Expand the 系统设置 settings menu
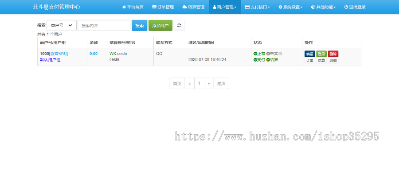399x187 pixels. pyautogui.click(x=290, y=7)
